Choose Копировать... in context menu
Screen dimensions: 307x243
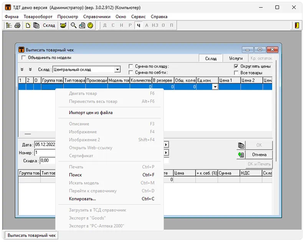pyautogui.click(x=110, y=199)
